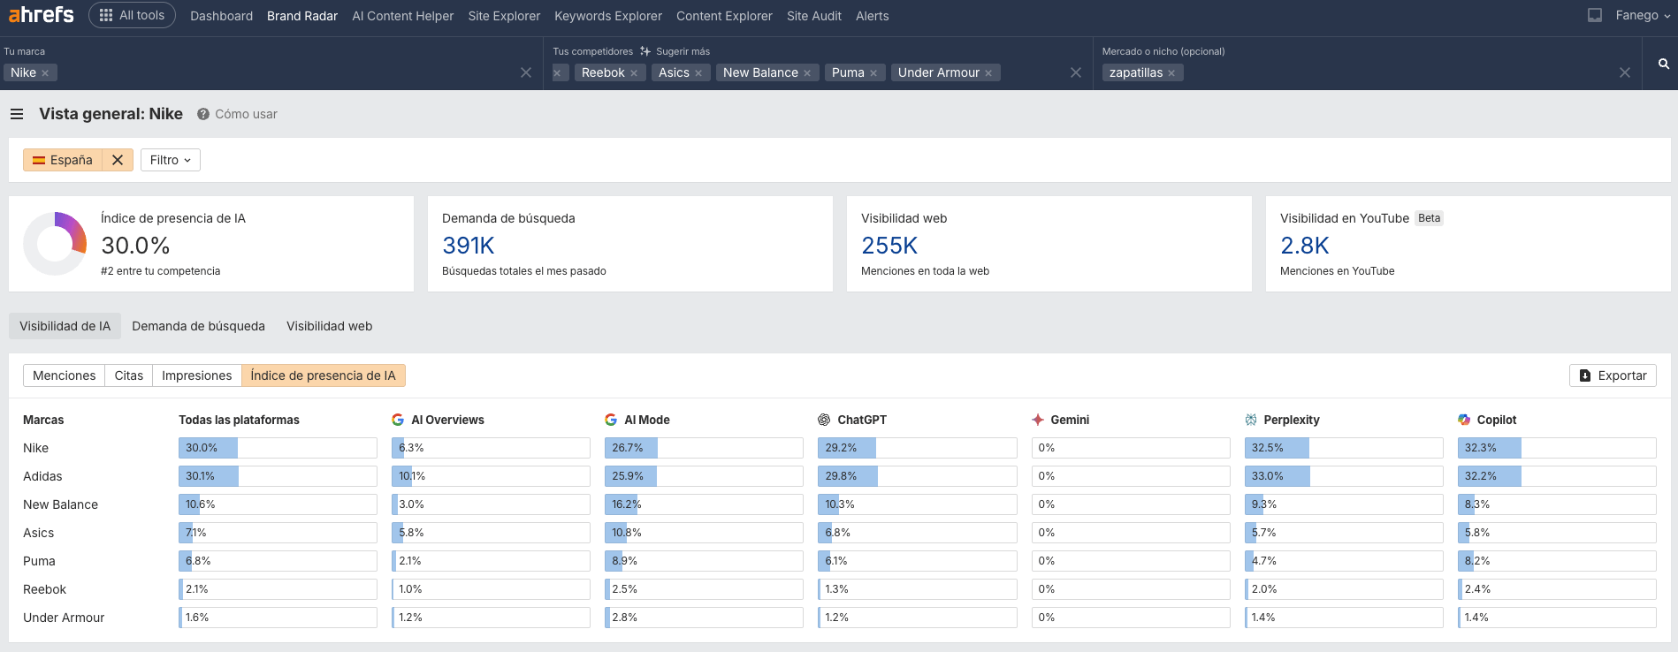Open the hamburger sidebar menu

pyautogui.click(x=17, y=114)
